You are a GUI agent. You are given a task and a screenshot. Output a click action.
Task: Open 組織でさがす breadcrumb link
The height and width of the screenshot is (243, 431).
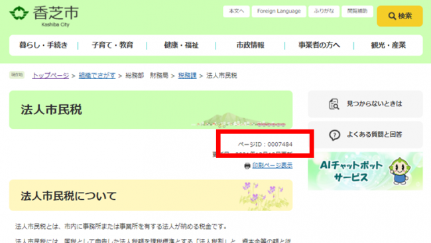(97, 76)
